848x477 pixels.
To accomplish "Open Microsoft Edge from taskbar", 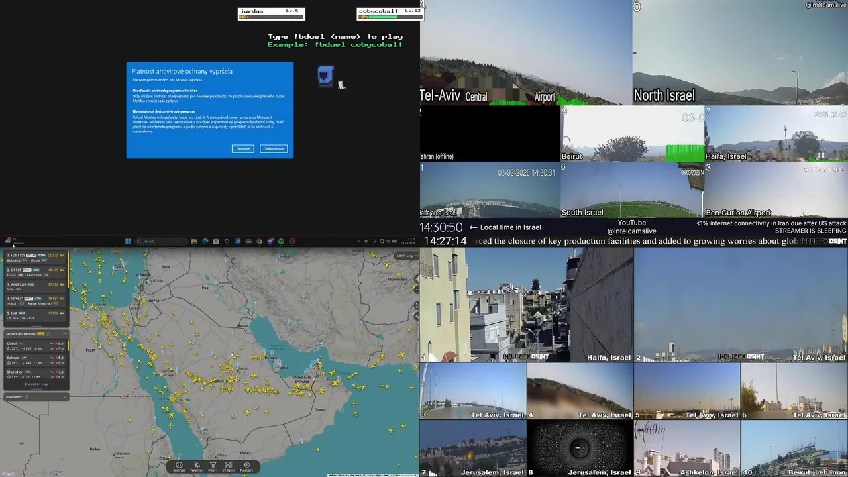I will (205, 242).
